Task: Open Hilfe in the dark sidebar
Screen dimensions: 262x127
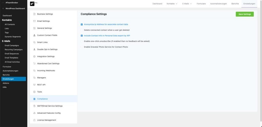Action: (x=5, y=87)
